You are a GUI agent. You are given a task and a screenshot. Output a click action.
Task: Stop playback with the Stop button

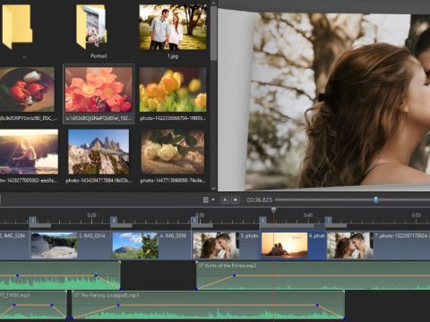click(x=236, y=199)
